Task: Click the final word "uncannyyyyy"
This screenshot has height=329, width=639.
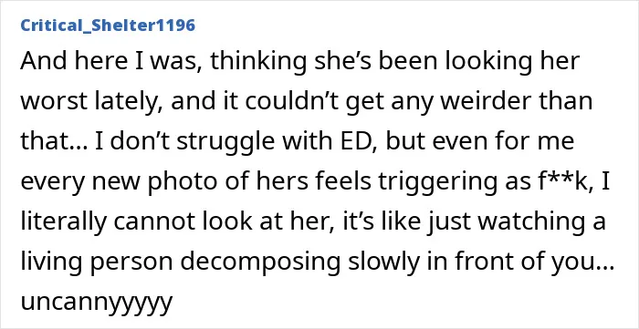Action: (x=96, y=303)
